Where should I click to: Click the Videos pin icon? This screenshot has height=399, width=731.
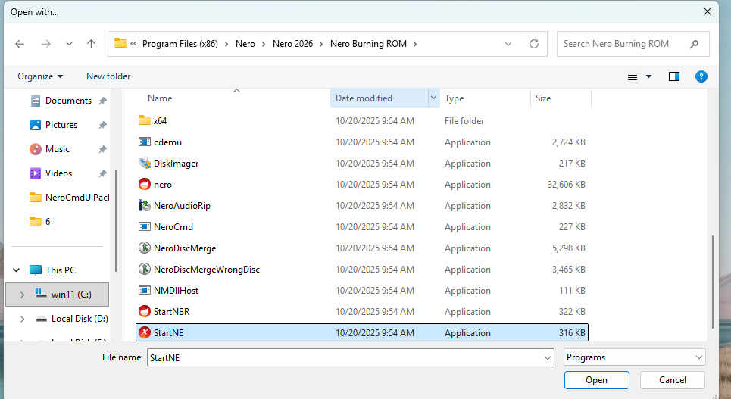click(x=102, y=173)
